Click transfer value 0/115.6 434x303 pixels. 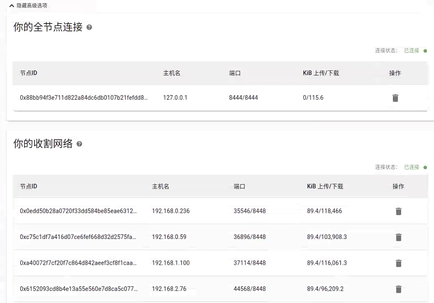click(313, 97)
